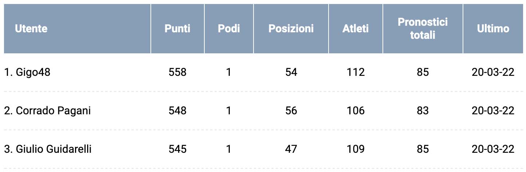The width and height of the screenshot is (526, 172).
Task: Sort by Punti column header
Action: [177, 29]
